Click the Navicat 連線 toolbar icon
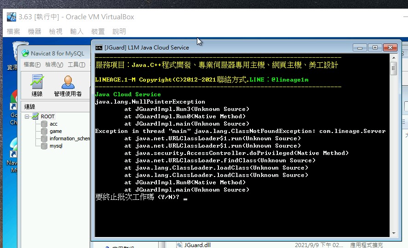Viewport: 408px width, 248px height. click(37, 86)
